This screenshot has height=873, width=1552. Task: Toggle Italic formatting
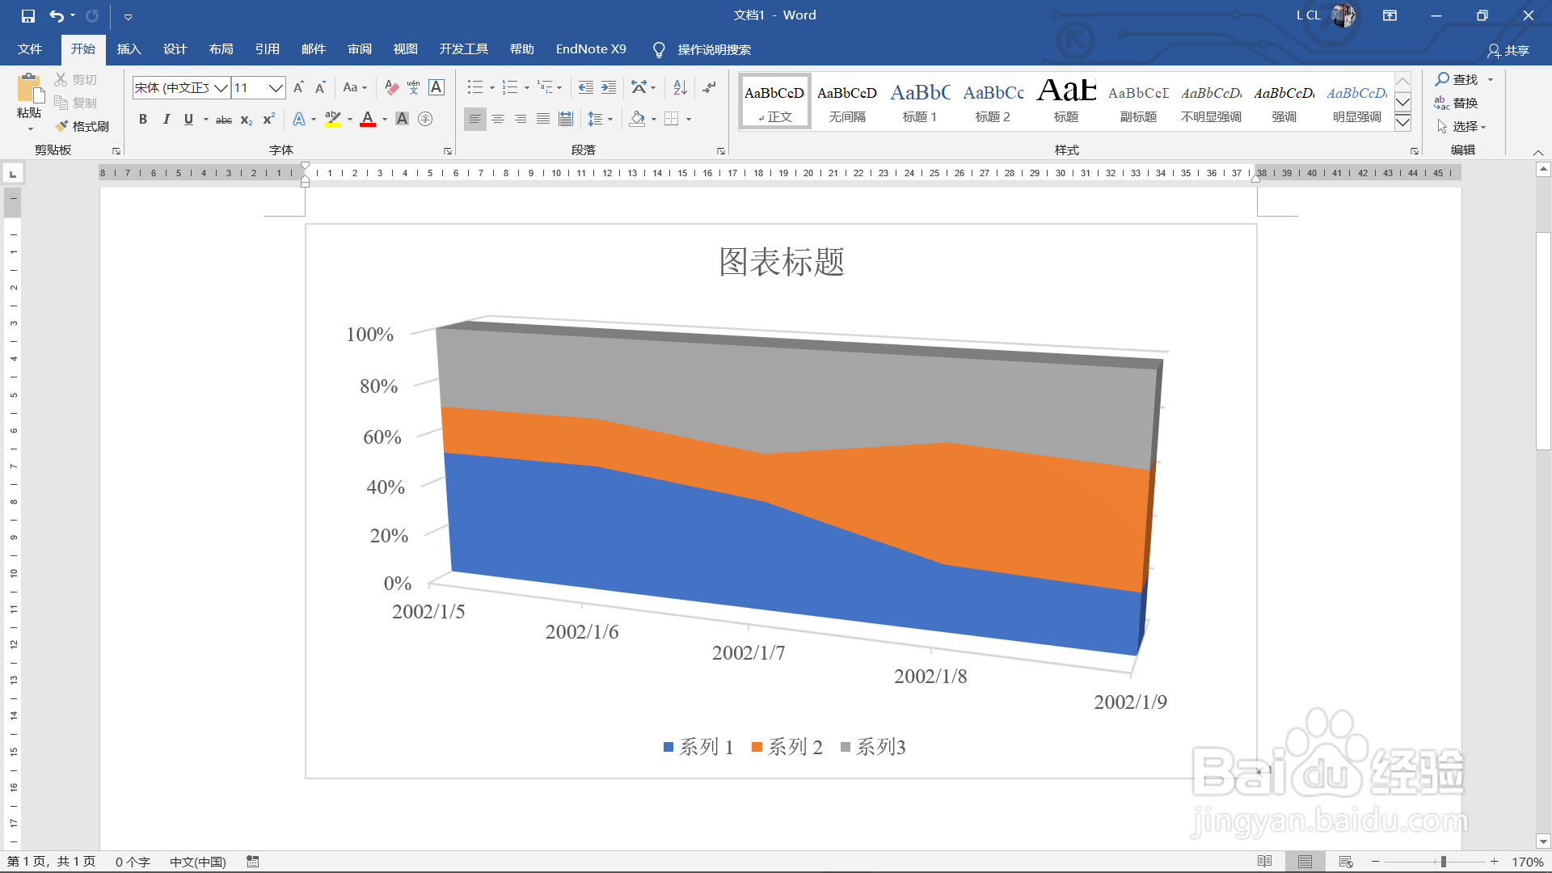(166, 119)
